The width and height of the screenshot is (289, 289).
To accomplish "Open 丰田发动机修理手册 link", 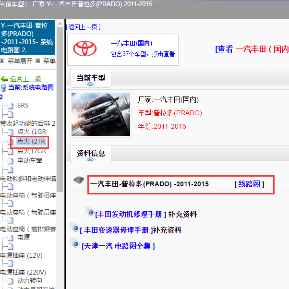I will 131,214.
